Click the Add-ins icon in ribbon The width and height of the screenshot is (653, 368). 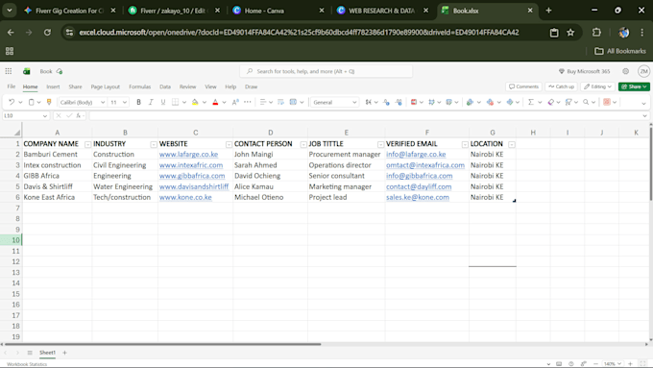pyautogui.click(x=607, y=102)
